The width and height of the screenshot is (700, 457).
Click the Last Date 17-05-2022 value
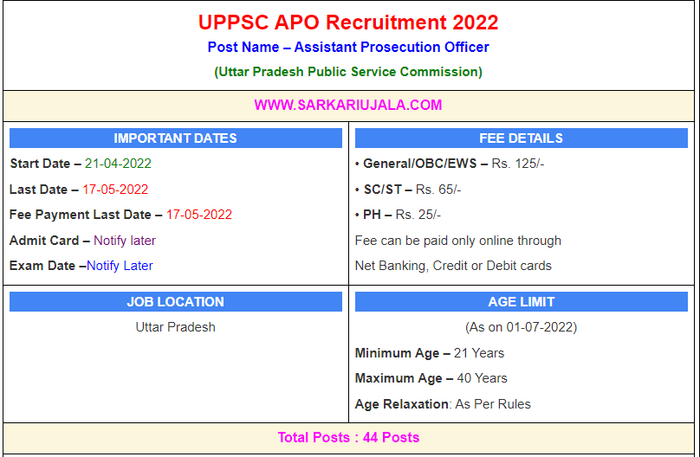click(x=115, y=190)
